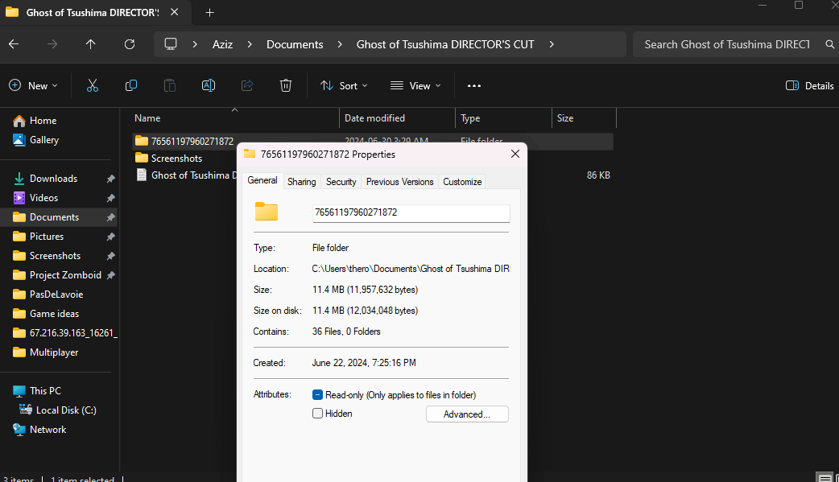
Task: Toggle the Read-only attribute checkbox
Action: coord(317,395)
